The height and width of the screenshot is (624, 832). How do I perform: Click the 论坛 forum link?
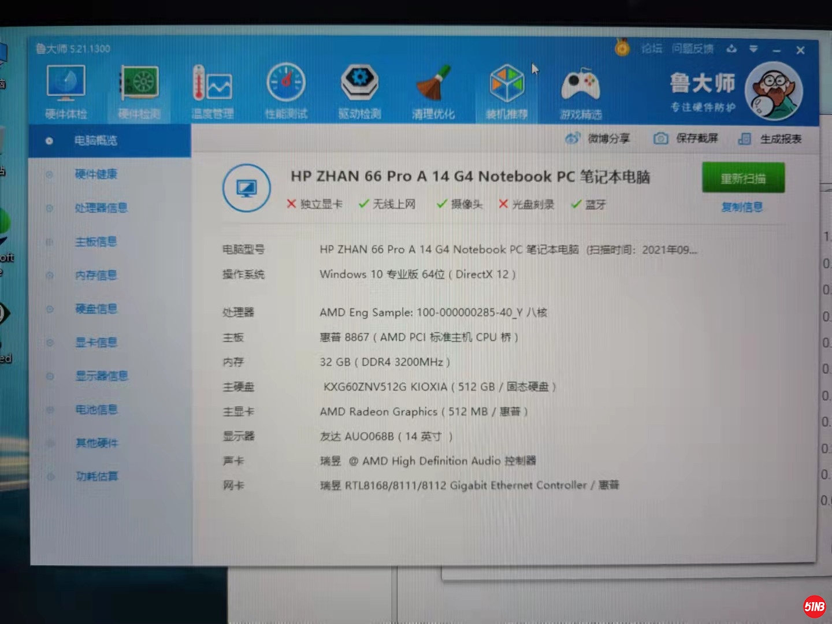[x=651, y=49]
